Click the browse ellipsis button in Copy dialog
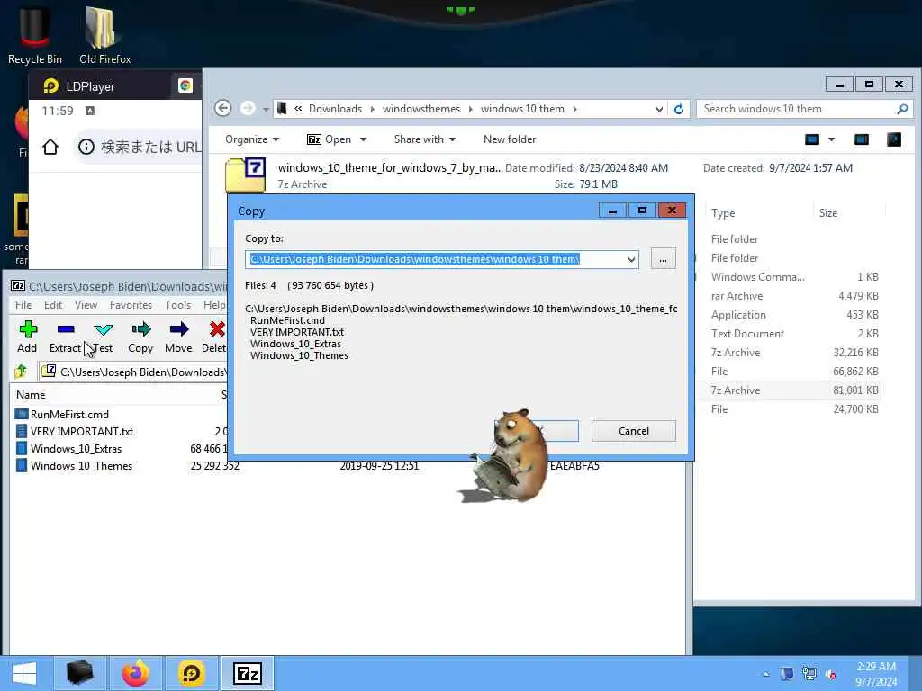Screen dimensions: 922x691 tap(663, 259)
